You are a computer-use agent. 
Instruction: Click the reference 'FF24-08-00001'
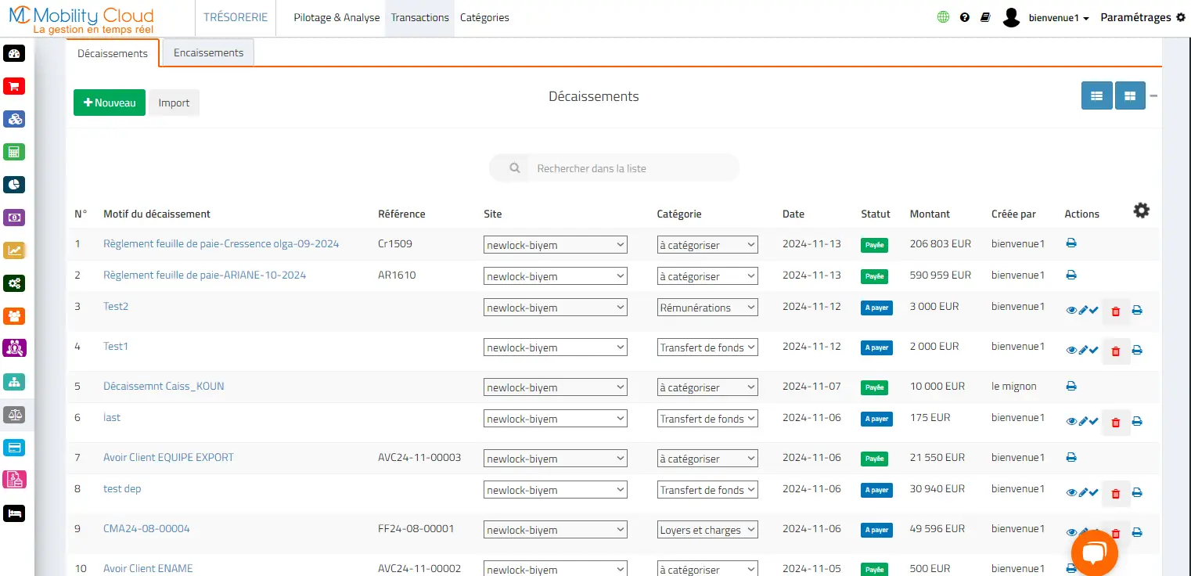[416, 528]
